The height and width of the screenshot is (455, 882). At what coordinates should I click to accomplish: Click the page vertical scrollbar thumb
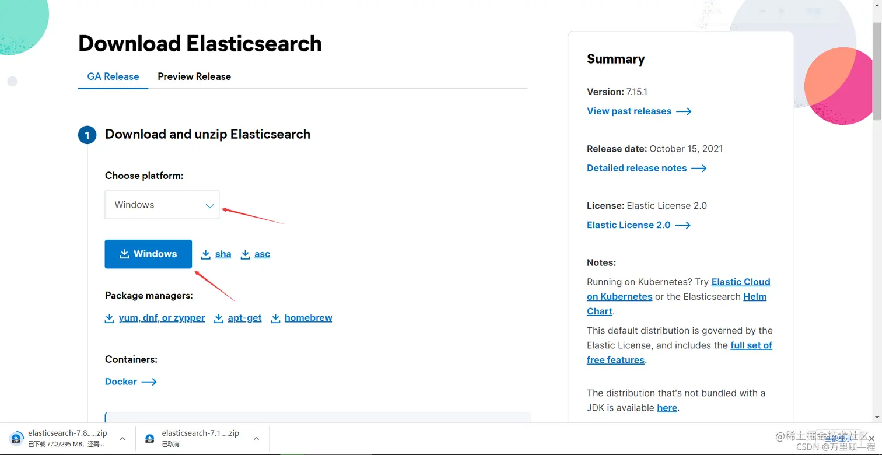coord(877,70)
